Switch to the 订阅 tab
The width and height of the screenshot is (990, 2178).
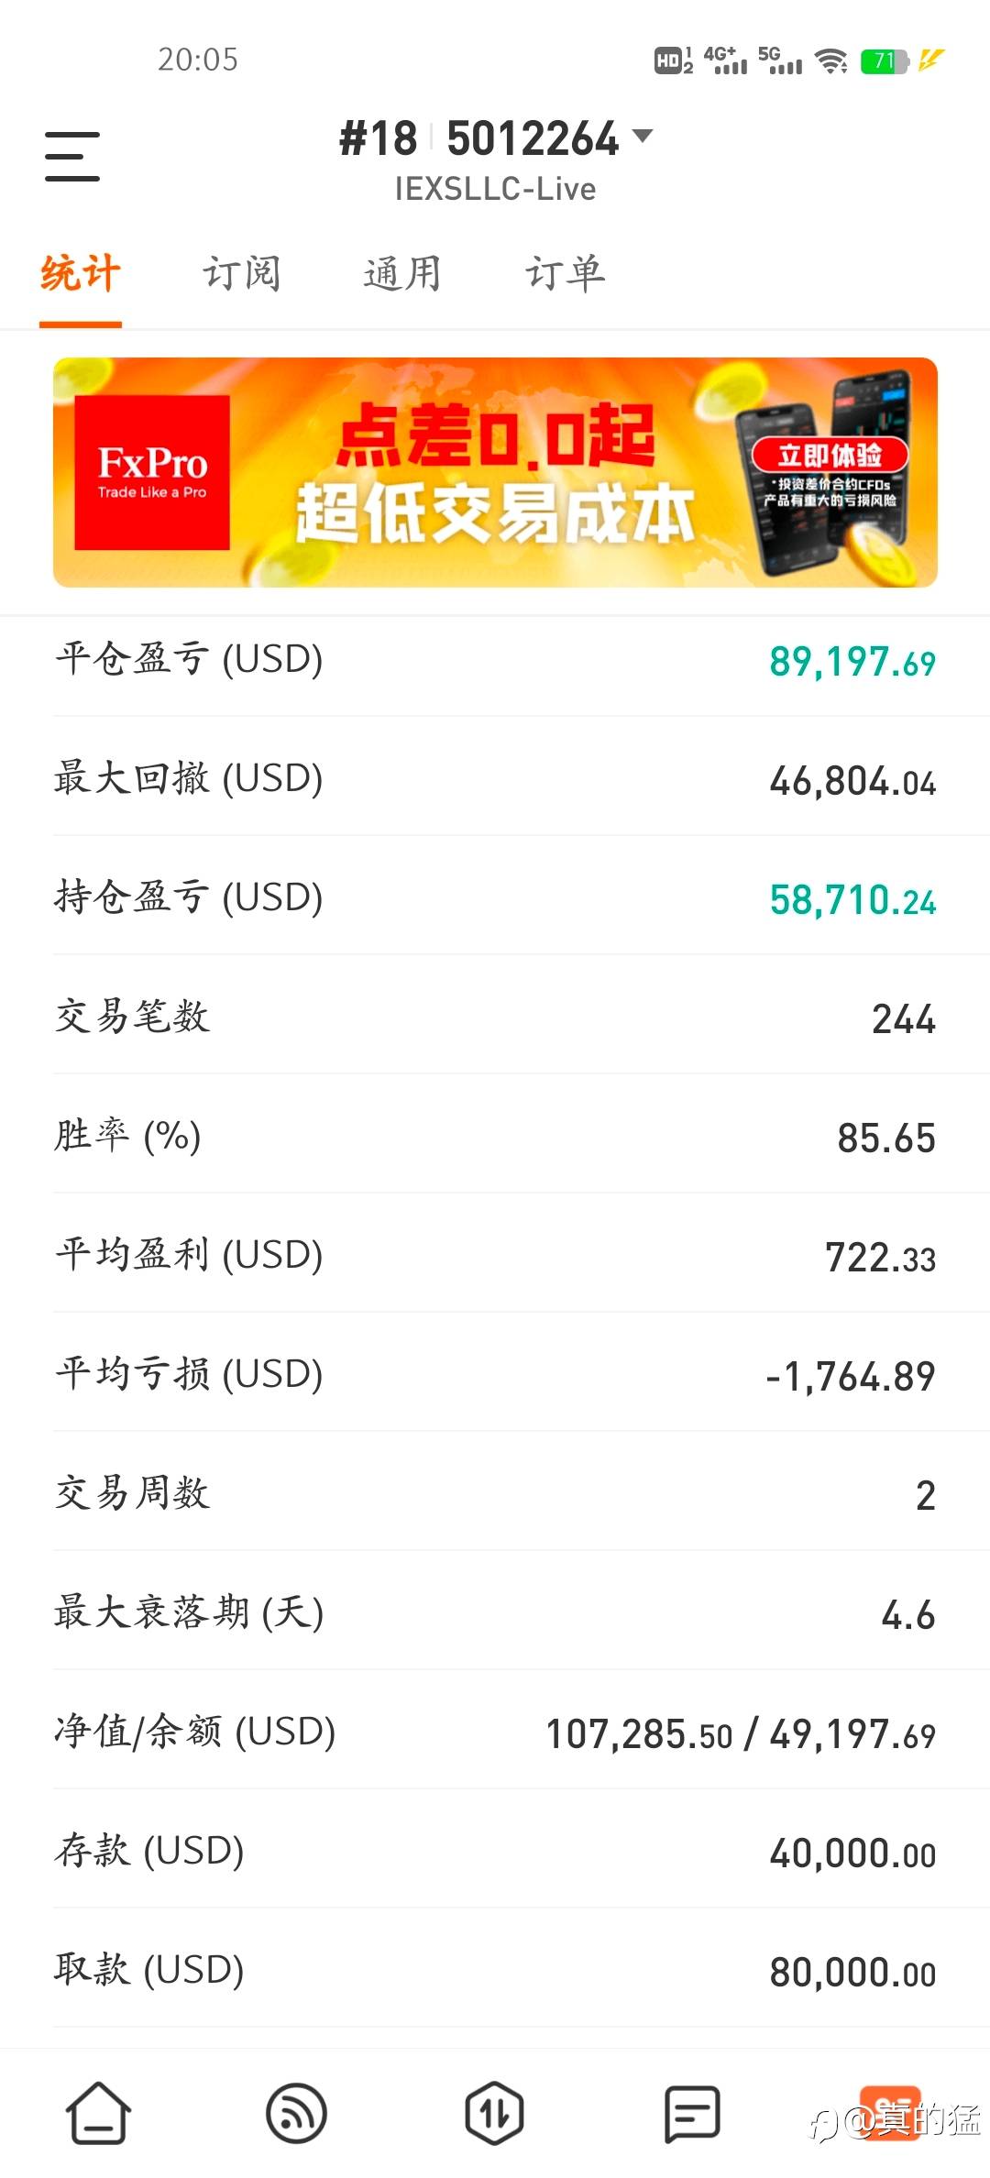241,274
